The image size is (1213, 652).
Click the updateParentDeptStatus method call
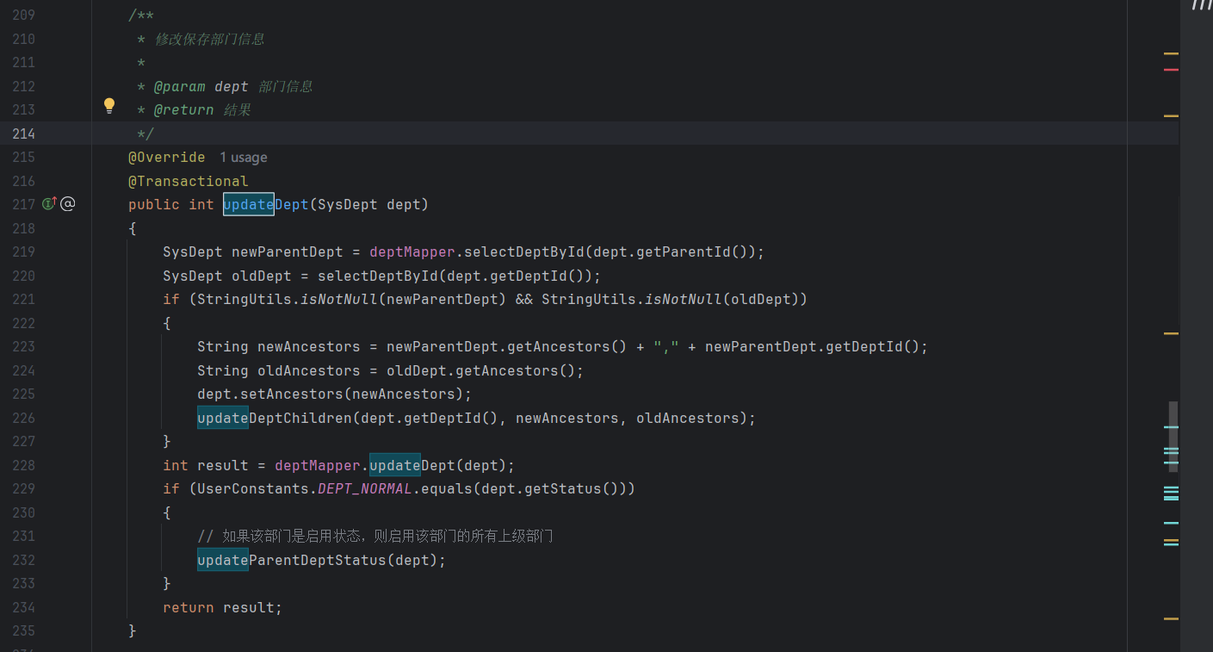(292, 560)
